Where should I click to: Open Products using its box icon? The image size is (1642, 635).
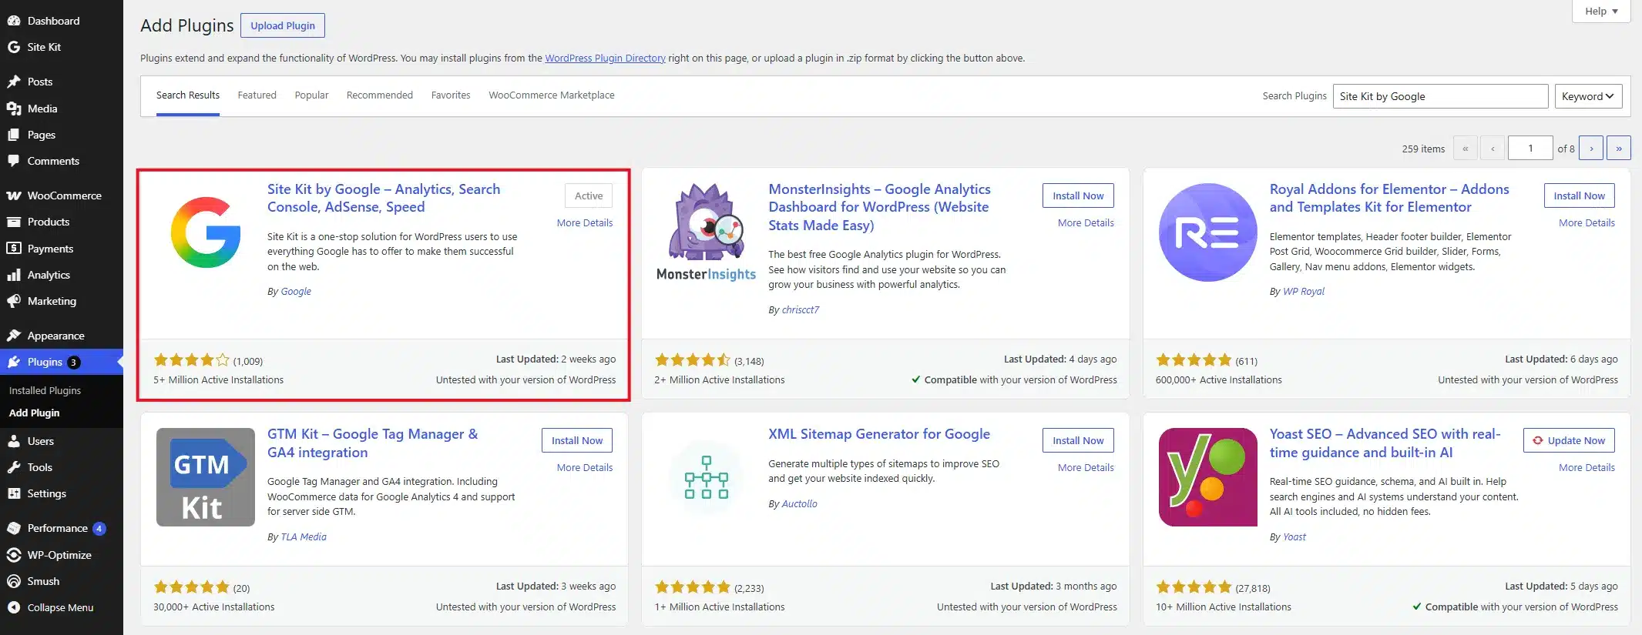pos(13,222)
